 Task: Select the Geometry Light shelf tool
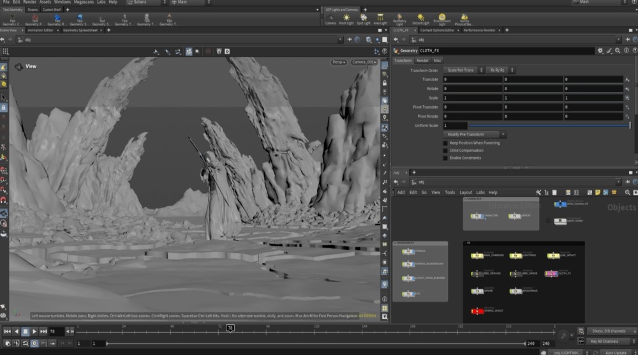pyautogui.click(x=399, y=19)
